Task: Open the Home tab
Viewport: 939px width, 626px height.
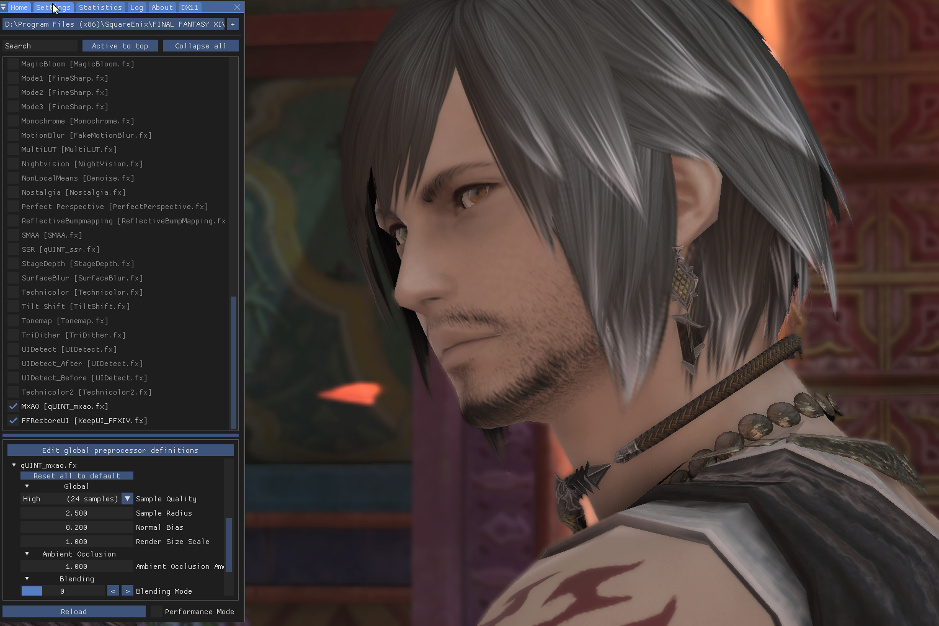Action: 19,7
